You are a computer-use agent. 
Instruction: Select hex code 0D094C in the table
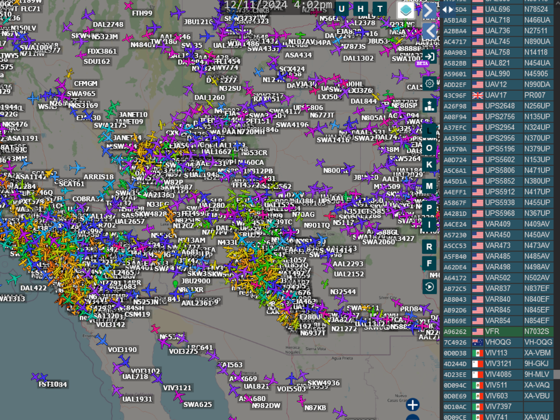click(455, 385)
